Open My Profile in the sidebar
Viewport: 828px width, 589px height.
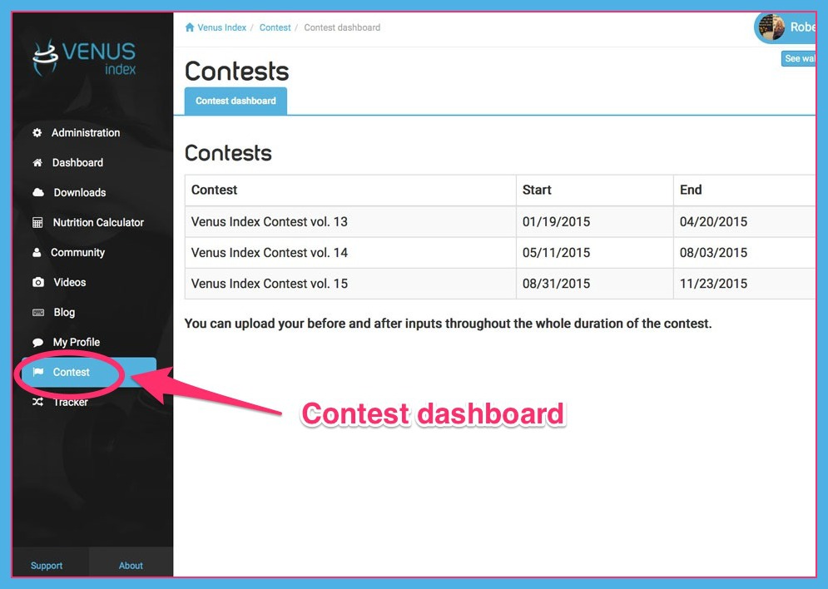pyautogui.click(x=76, y=343)
